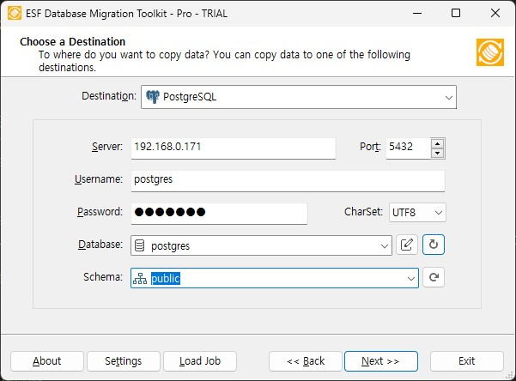Image resolution: width=516 pixels, height=381 pixels.
Task: Open the Database dropdown arrow
Action: pos(384,245)
